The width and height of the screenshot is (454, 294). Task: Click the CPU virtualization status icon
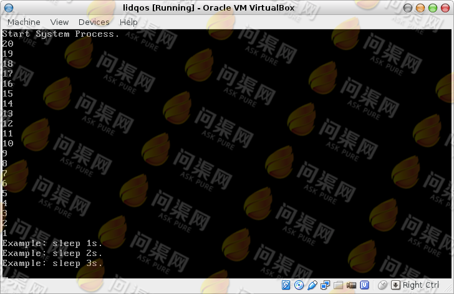(x=365, y=285)
